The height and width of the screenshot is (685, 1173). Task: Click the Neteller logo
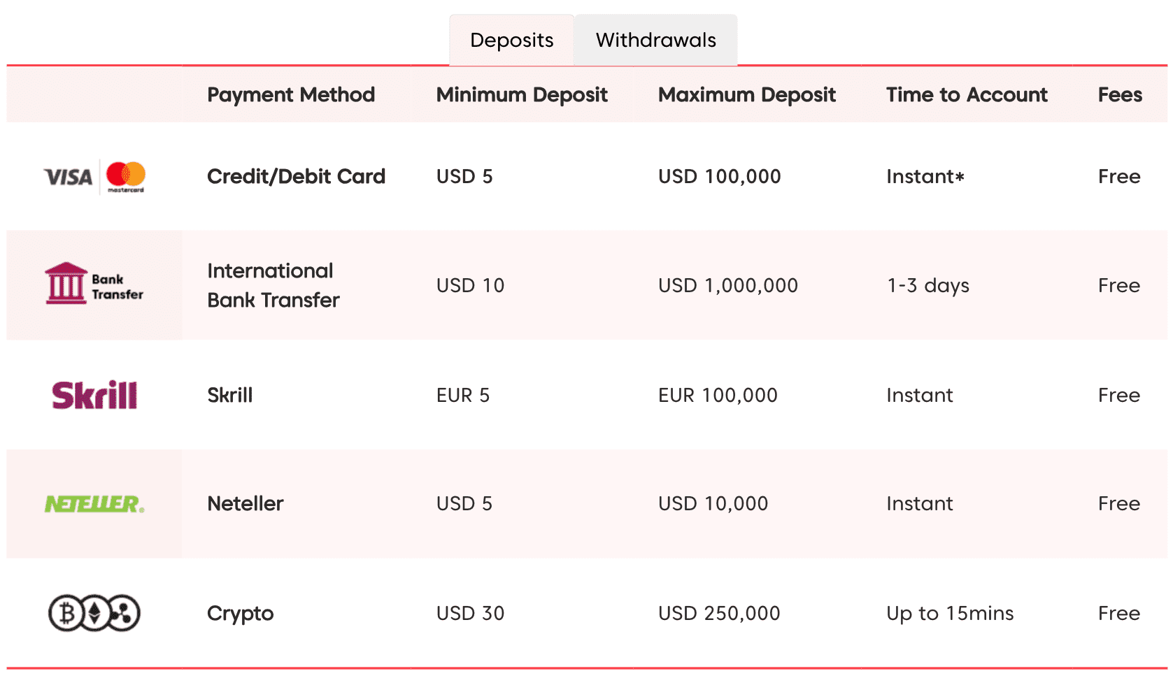94,504
